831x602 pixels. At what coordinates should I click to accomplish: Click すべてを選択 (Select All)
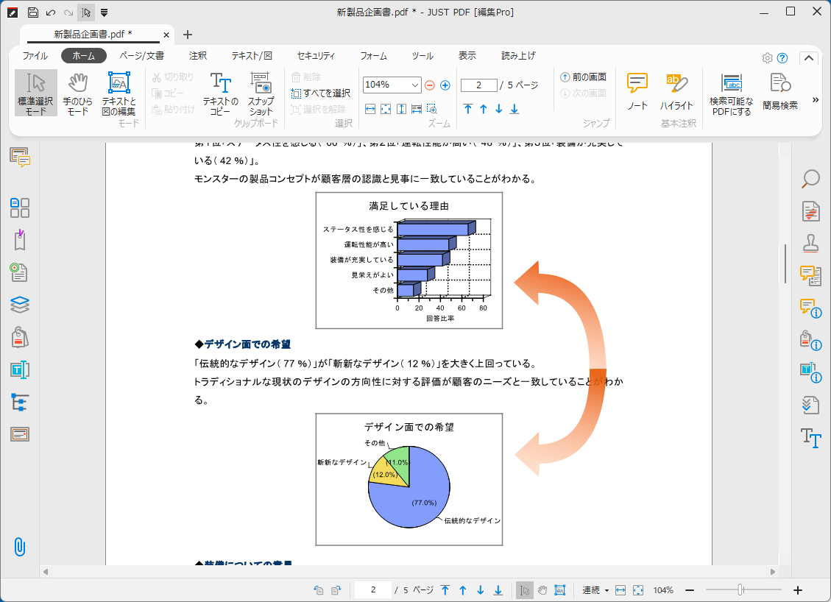(x=321, y=93)
